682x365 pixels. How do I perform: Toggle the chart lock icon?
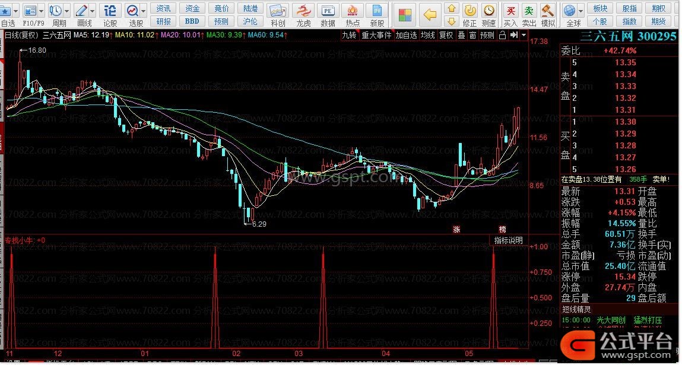tap(502, 35)
